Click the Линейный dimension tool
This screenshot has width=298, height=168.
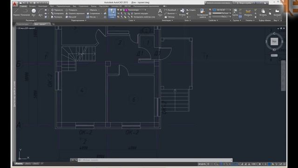coord(170,10)
